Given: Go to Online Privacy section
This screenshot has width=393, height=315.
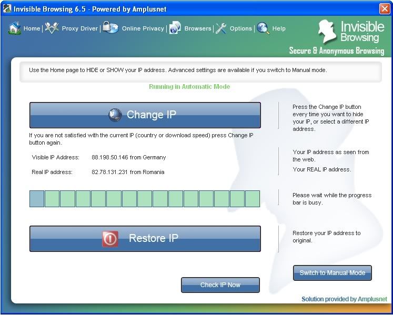Looking at the screenshot, I should tap(143, 28).
